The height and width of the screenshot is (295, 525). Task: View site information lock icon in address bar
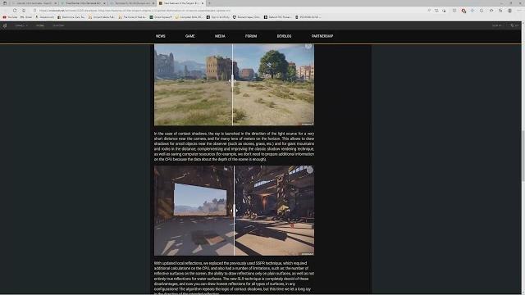point(34,11)
